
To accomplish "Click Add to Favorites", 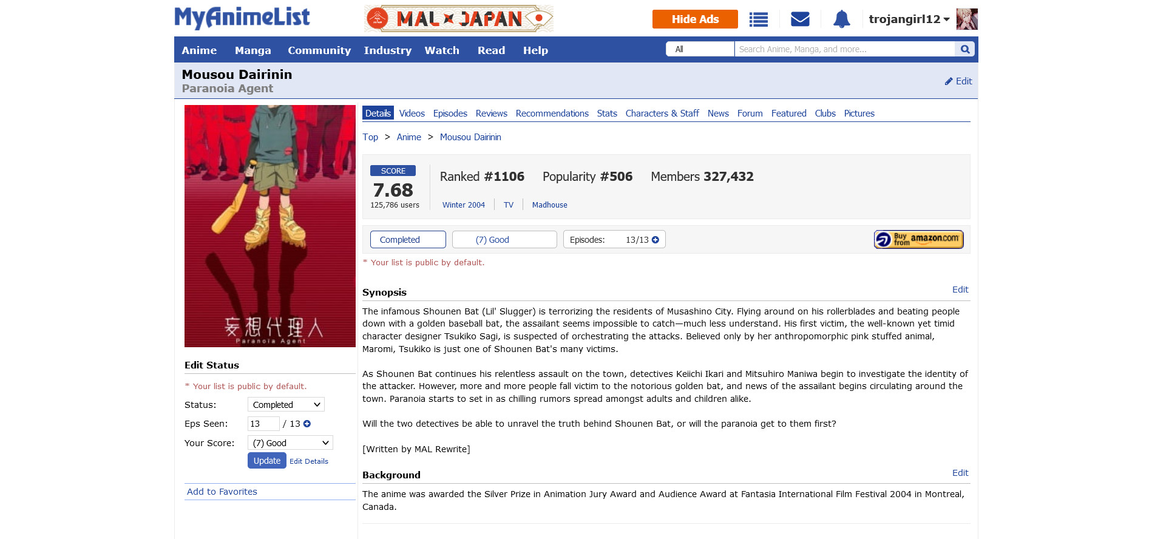I will pyautogui.click(x=222, y=492).
